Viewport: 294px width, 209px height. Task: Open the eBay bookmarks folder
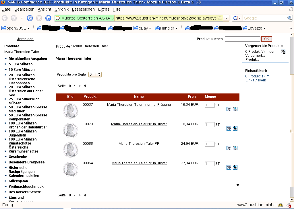click(x=142, y=28)
